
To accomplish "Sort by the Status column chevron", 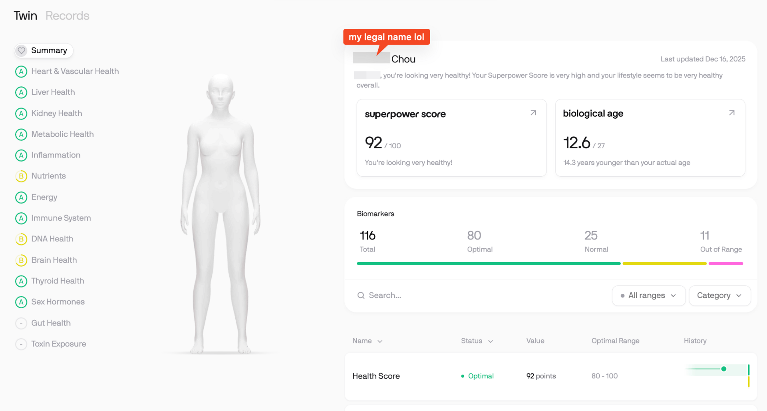I will 491,341.
